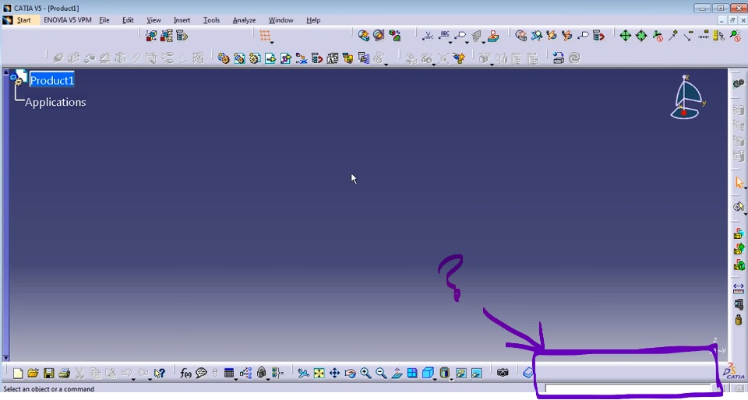This screenshot has height=400, width=748.
Task: Select the Rotate view icon
Action: (x=350, y=374)
